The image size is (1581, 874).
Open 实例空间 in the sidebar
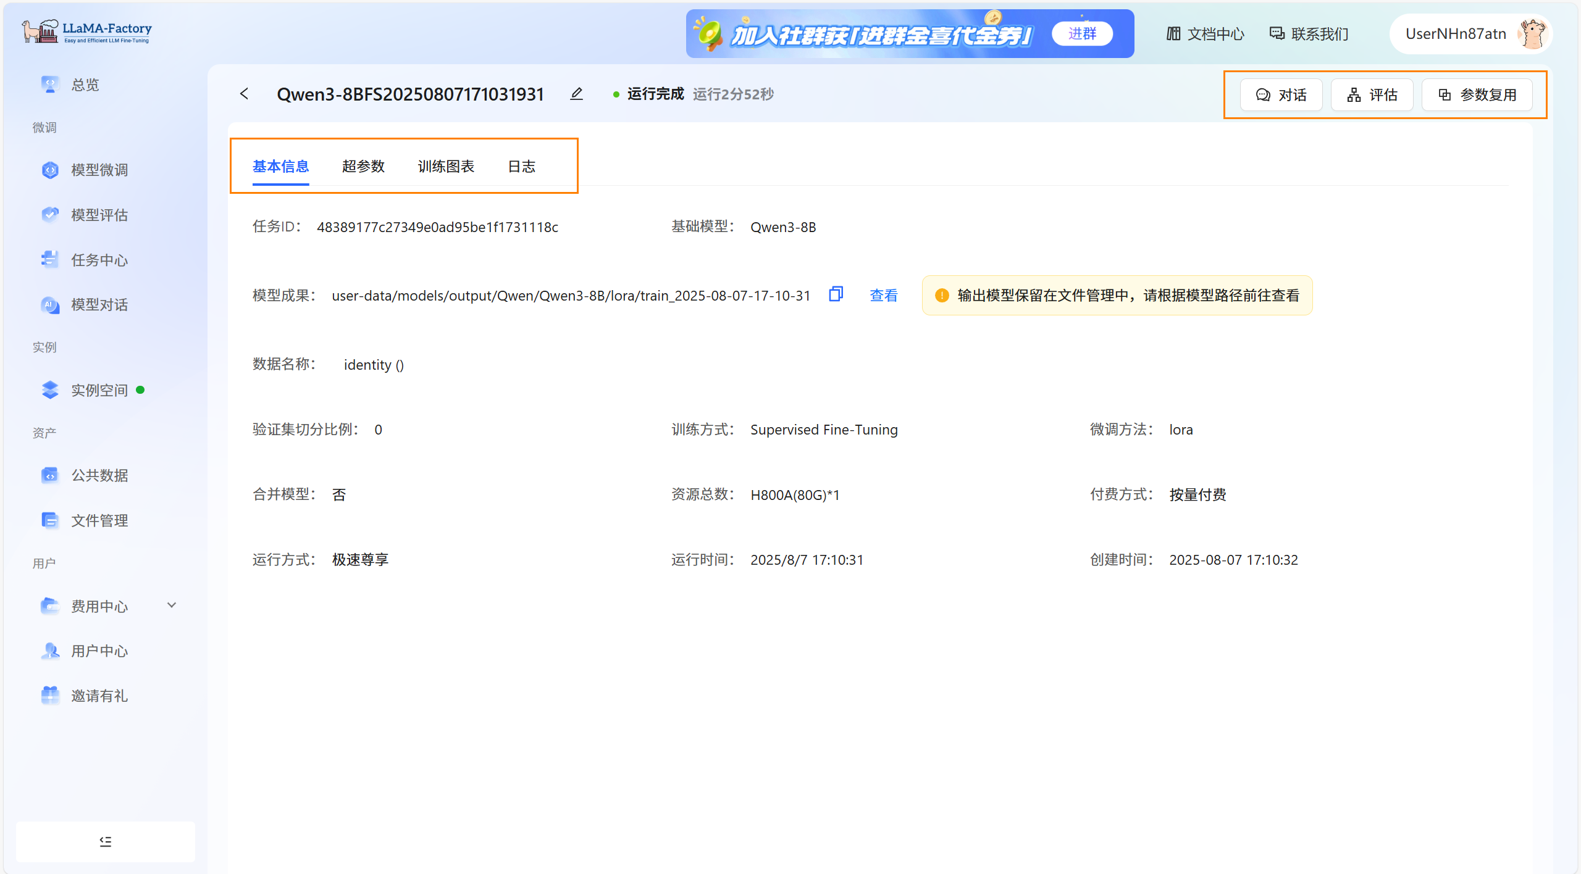[99, 390]
